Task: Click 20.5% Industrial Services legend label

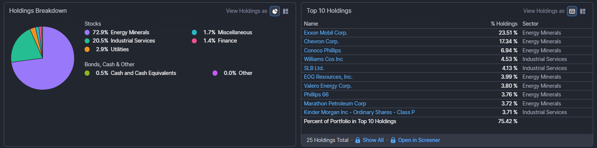Action: point(124,41)
